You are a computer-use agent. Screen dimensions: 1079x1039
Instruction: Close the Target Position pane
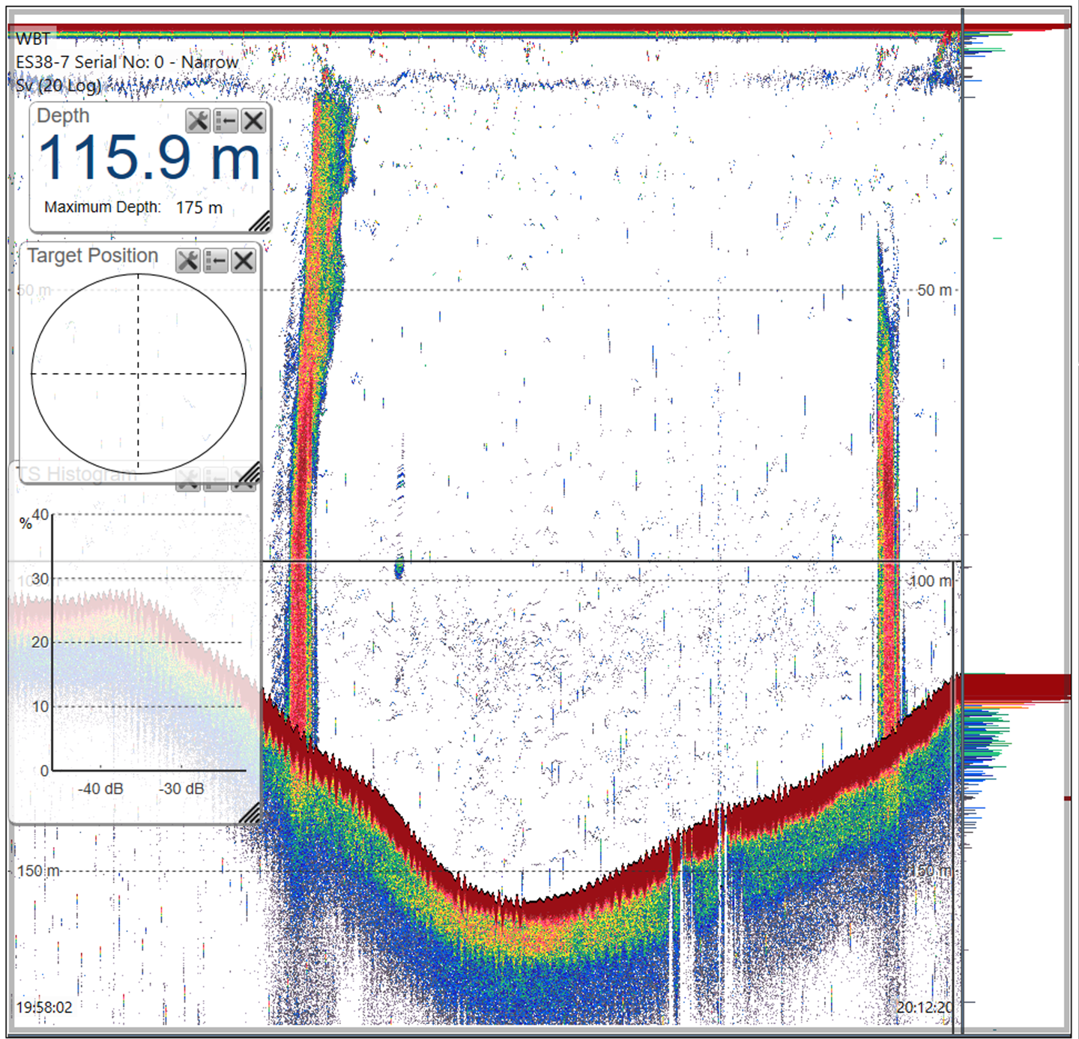tap(244, 261)
